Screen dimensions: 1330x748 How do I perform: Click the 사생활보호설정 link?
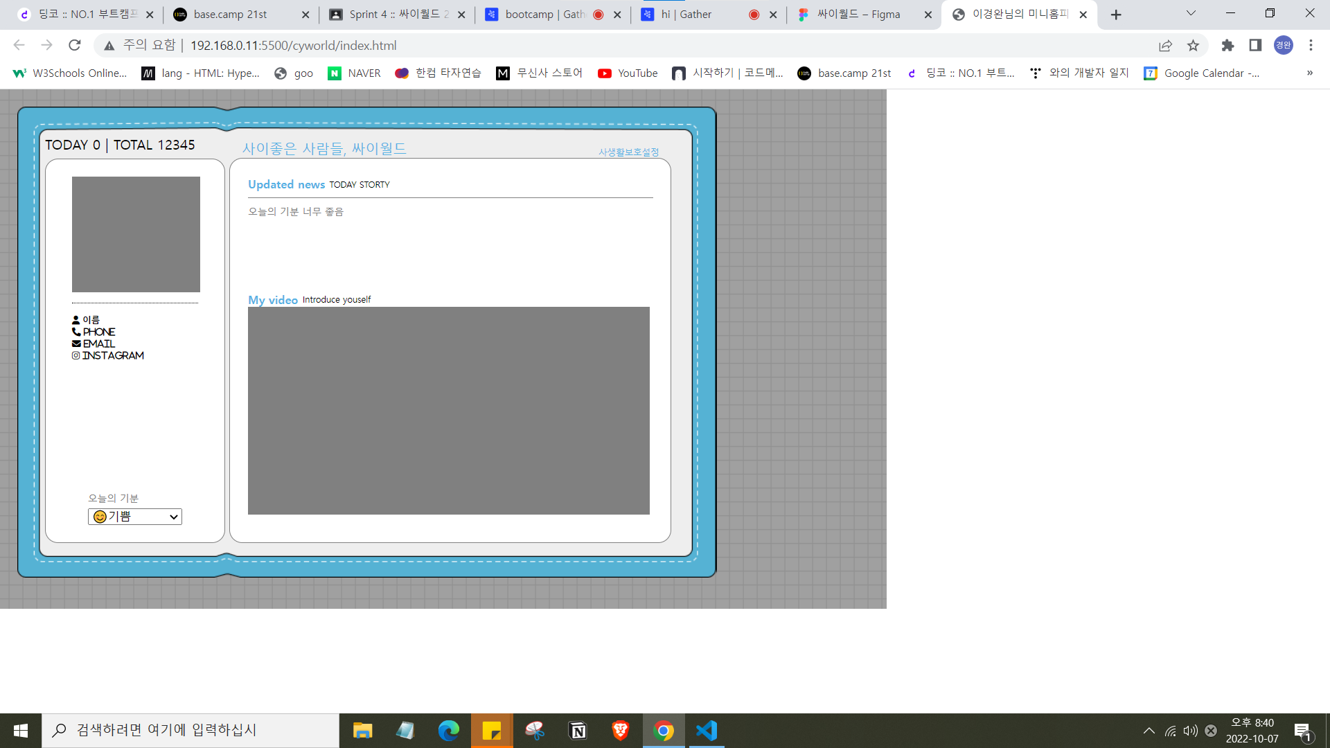tap(628, 152)
